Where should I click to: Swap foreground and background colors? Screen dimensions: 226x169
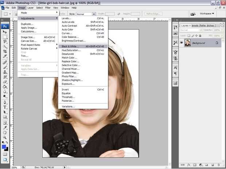[7, 142]
